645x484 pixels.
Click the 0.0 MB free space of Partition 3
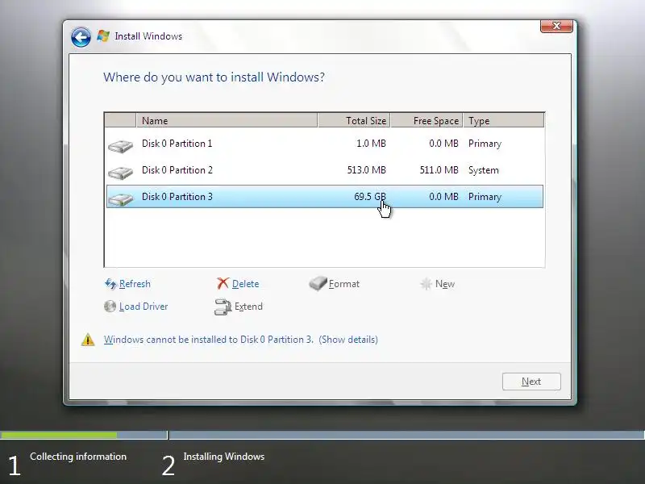click(x=443, y=196)
